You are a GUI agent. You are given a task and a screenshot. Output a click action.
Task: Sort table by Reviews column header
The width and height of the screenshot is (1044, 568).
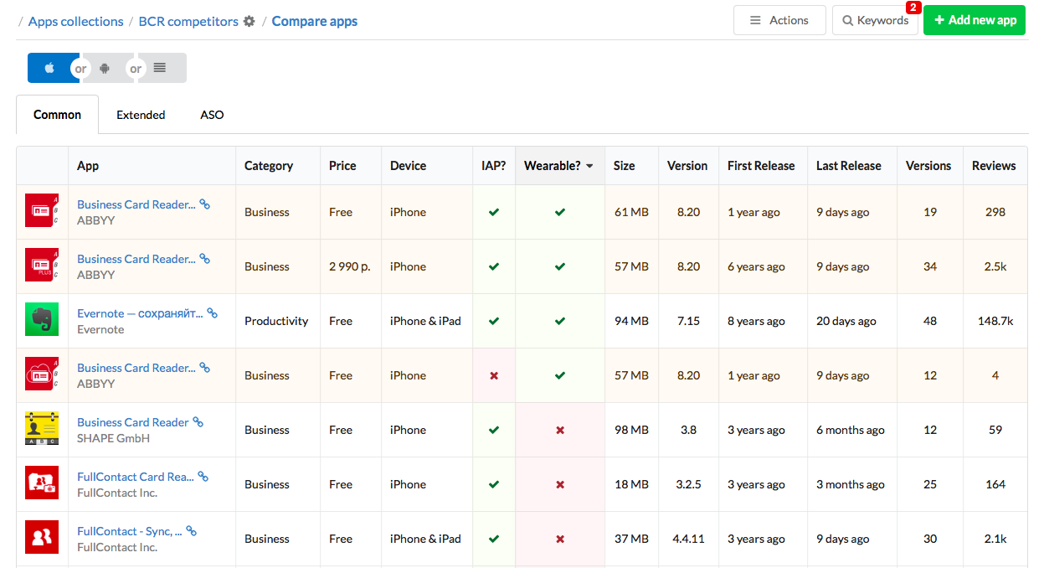(994, 166)
